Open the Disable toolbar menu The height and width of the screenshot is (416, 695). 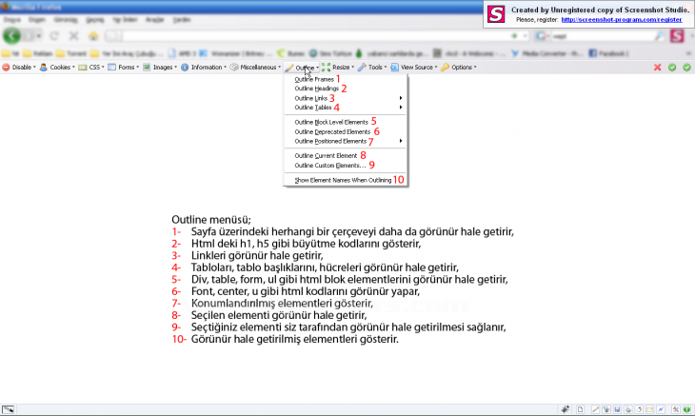click(19, 68)
